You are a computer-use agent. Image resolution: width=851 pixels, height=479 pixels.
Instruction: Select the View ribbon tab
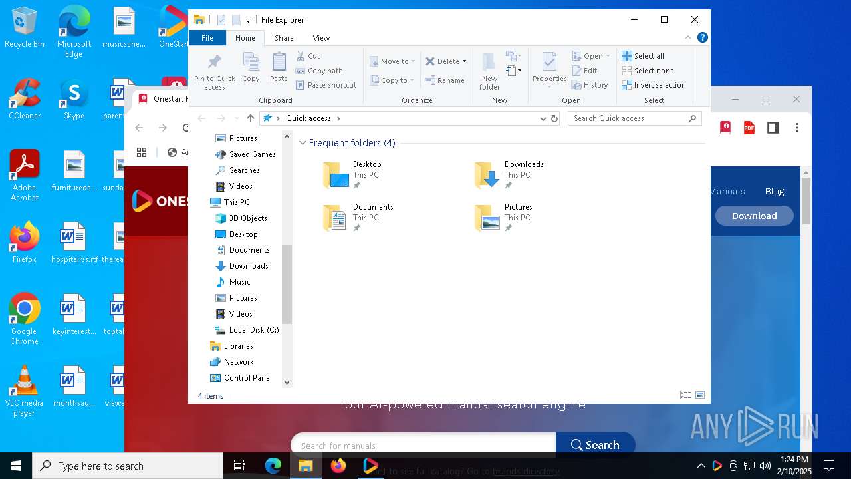[x=321, y=38]
